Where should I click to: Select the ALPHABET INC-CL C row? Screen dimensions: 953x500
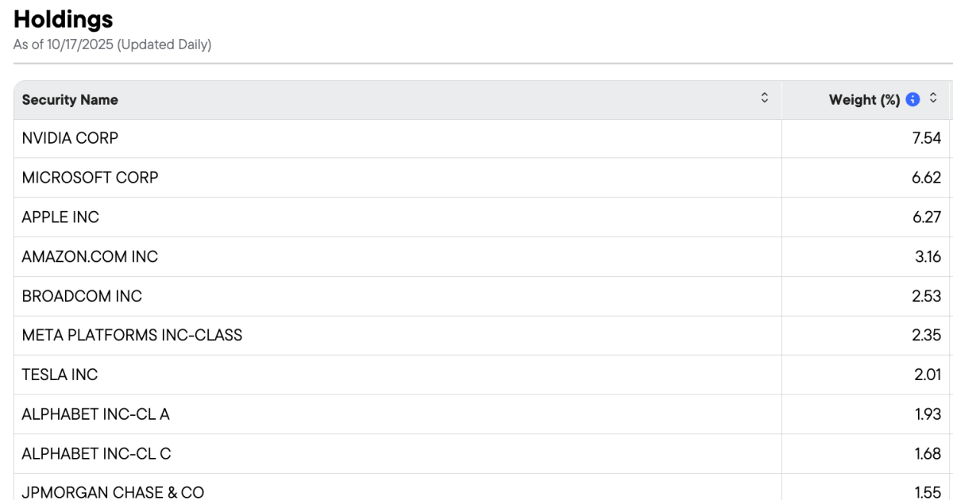pos(96,454)
